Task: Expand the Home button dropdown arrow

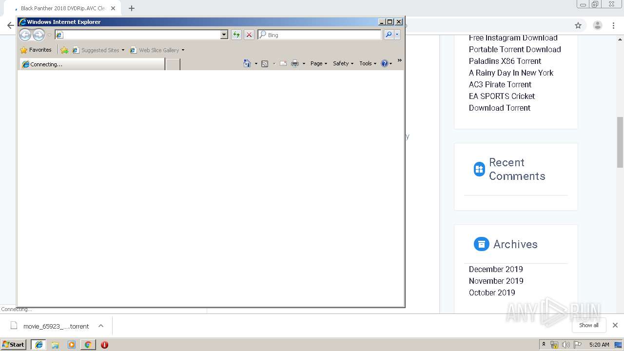Action: click(x=256, y=63)
